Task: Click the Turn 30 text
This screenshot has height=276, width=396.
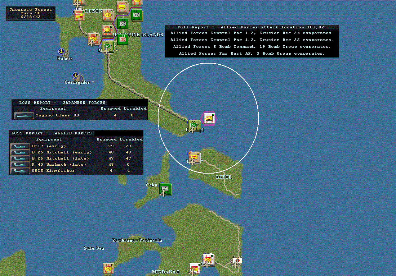Action: tap(31, 13)
